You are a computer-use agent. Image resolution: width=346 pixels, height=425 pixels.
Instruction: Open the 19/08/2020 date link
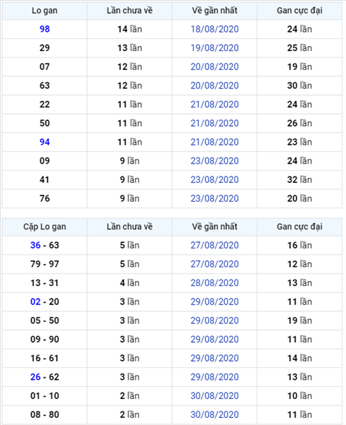click(215, 48)
